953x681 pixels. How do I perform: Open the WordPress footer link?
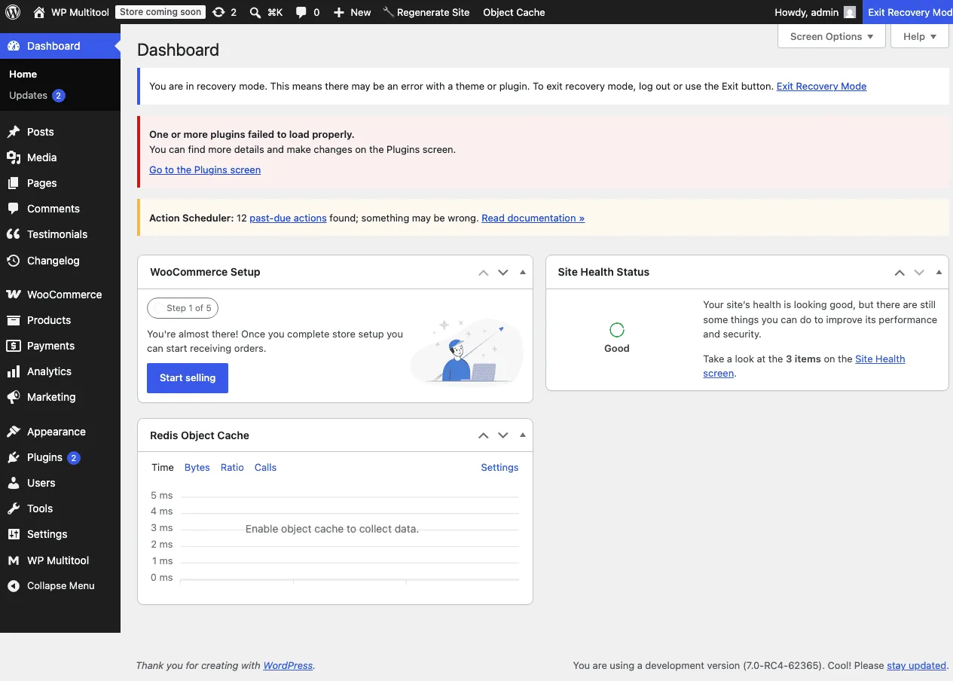tap(288, 666)
